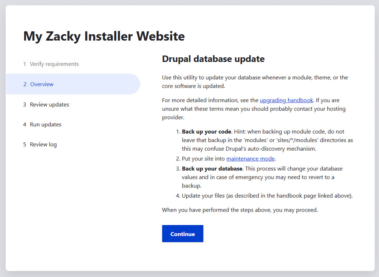Click the maintenance mode link

point(251,159)
